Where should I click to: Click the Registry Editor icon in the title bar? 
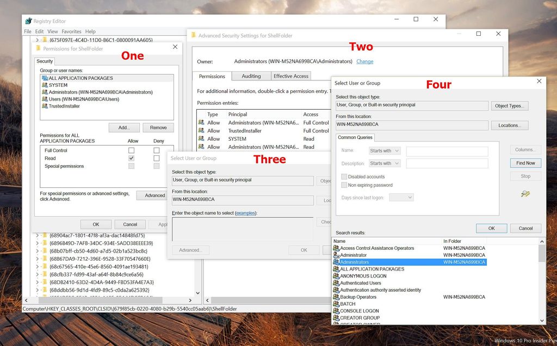coord(27,20)
